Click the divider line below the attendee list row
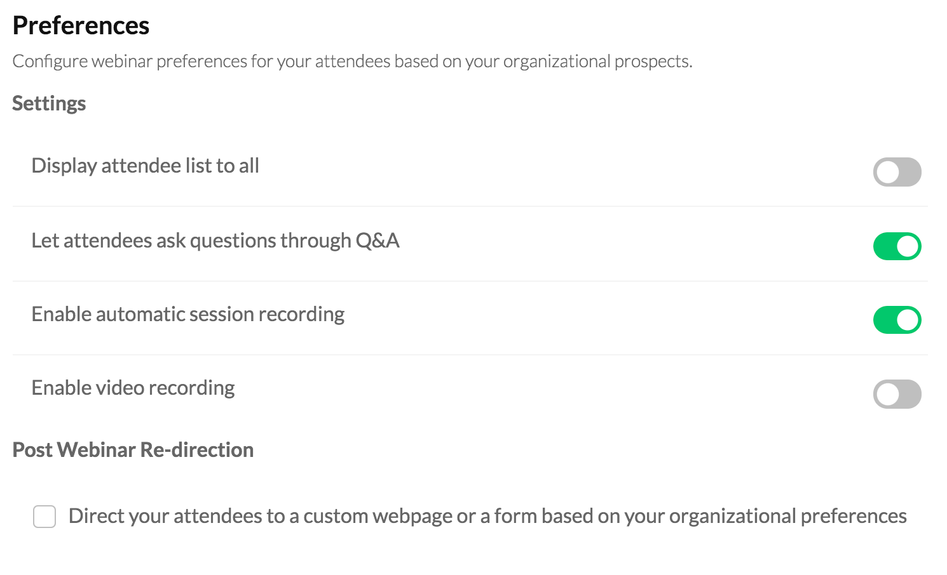 pyautogui.click(x=470, y=206)
